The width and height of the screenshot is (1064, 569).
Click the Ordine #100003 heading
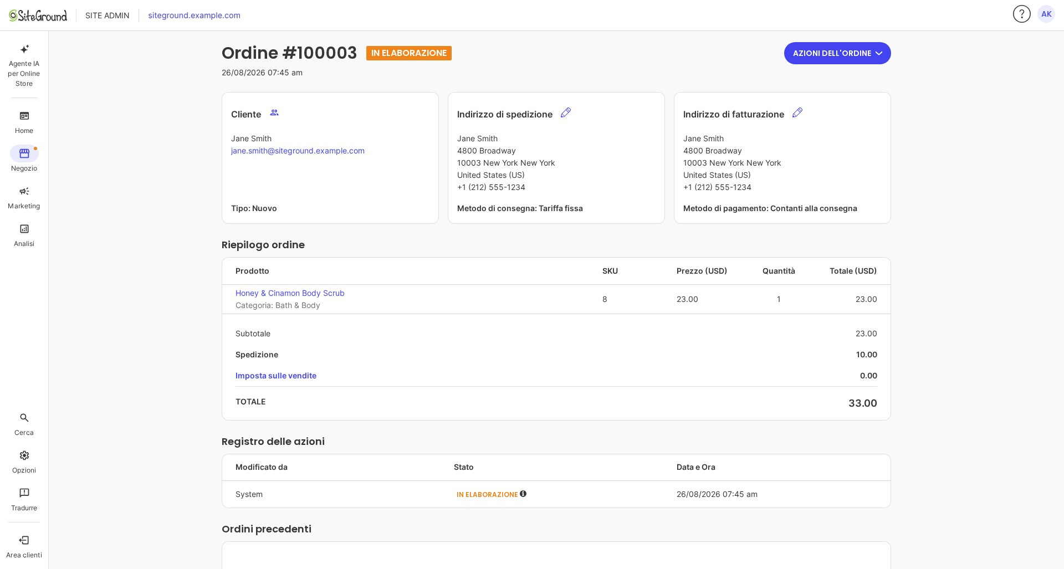(289, 53)
